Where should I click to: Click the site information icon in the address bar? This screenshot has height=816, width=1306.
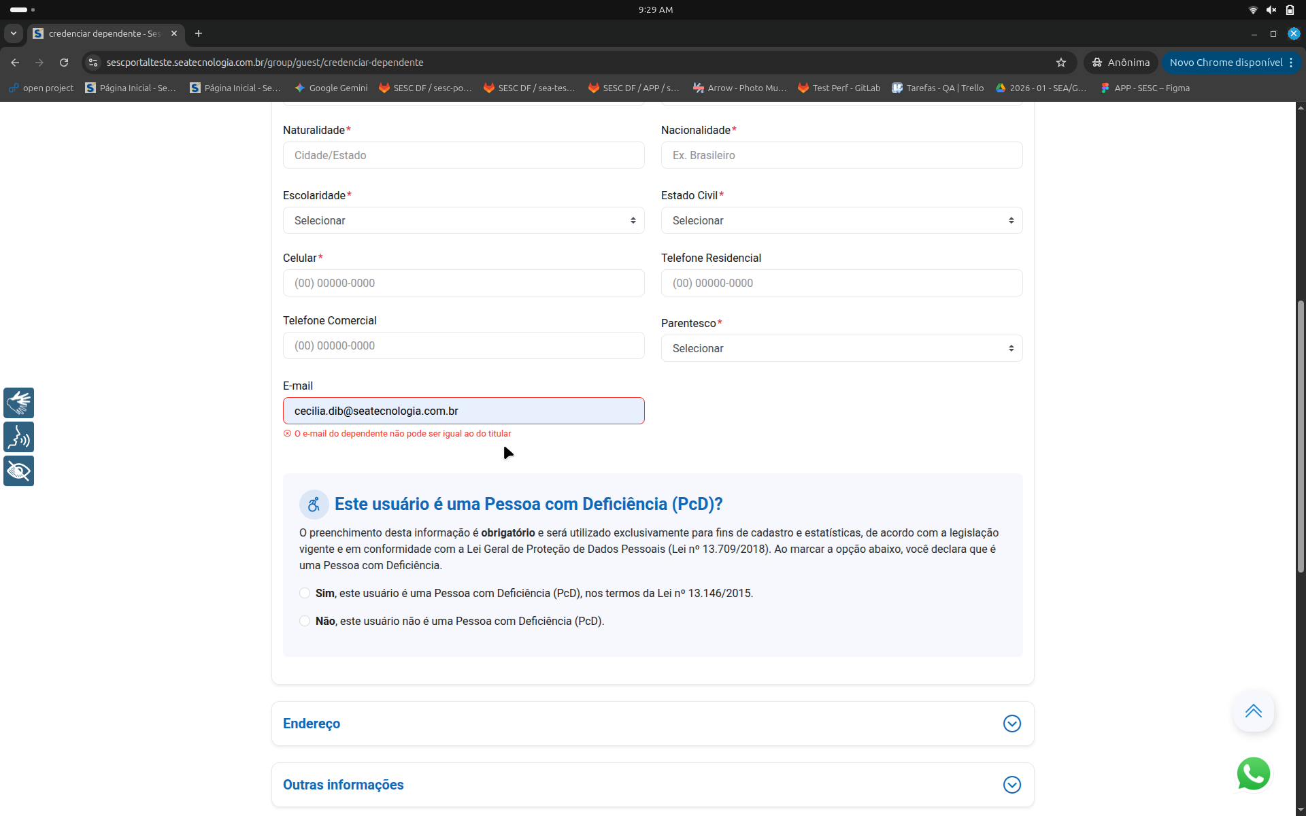click(93, 63)
